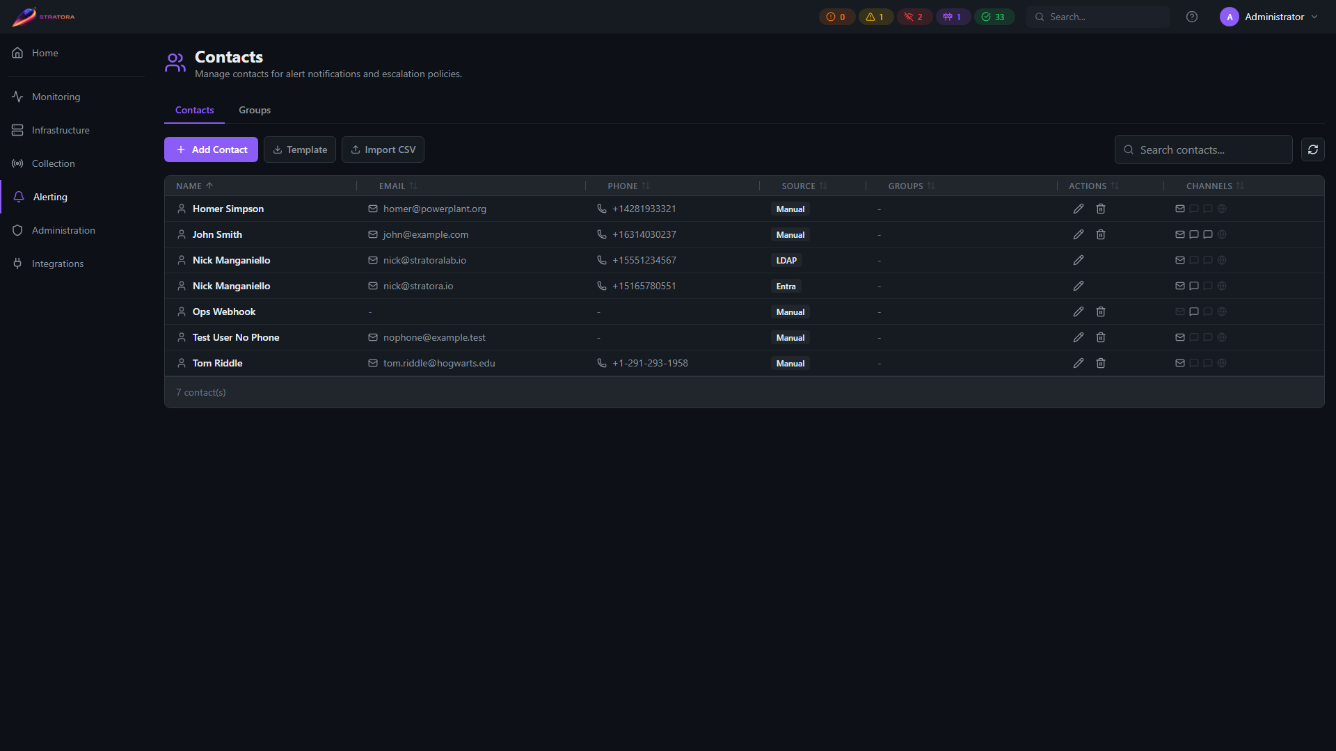Screen dimensions: 1336x751
Task: Toggle webhook globe channel for Ops Webhook
Action: coord(1222,312)
